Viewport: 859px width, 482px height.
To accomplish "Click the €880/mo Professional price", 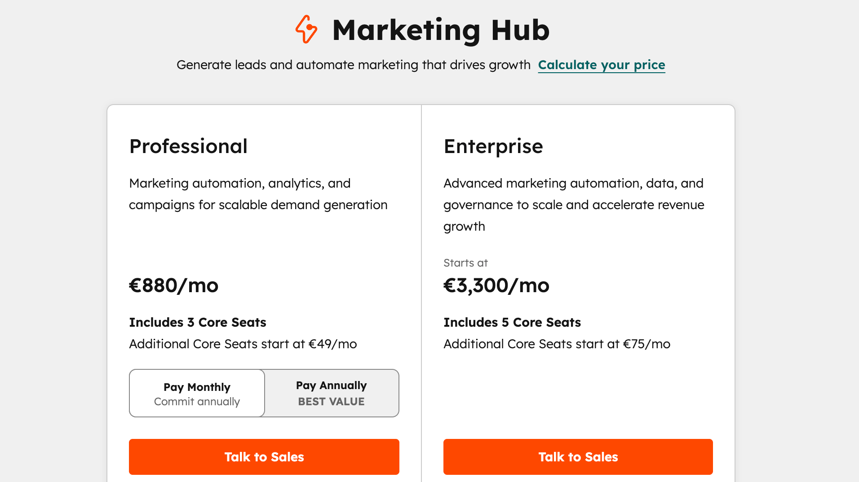I will click(173, 285).
